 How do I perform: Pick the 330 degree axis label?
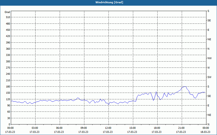(x=8, y=55)
